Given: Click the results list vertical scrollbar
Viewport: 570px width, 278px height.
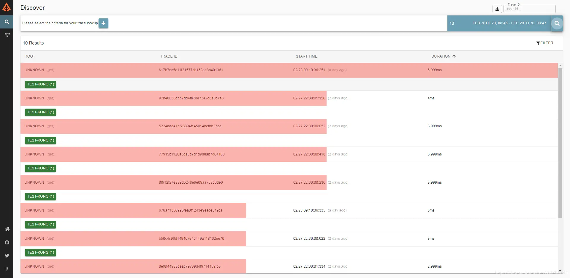Looking at the screenshot, I should click(x=560, y=142).
